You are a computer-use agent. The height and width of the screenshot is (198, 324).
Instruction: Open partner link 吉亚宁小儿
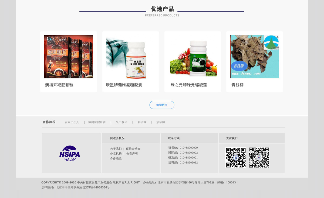pos(72,122)
